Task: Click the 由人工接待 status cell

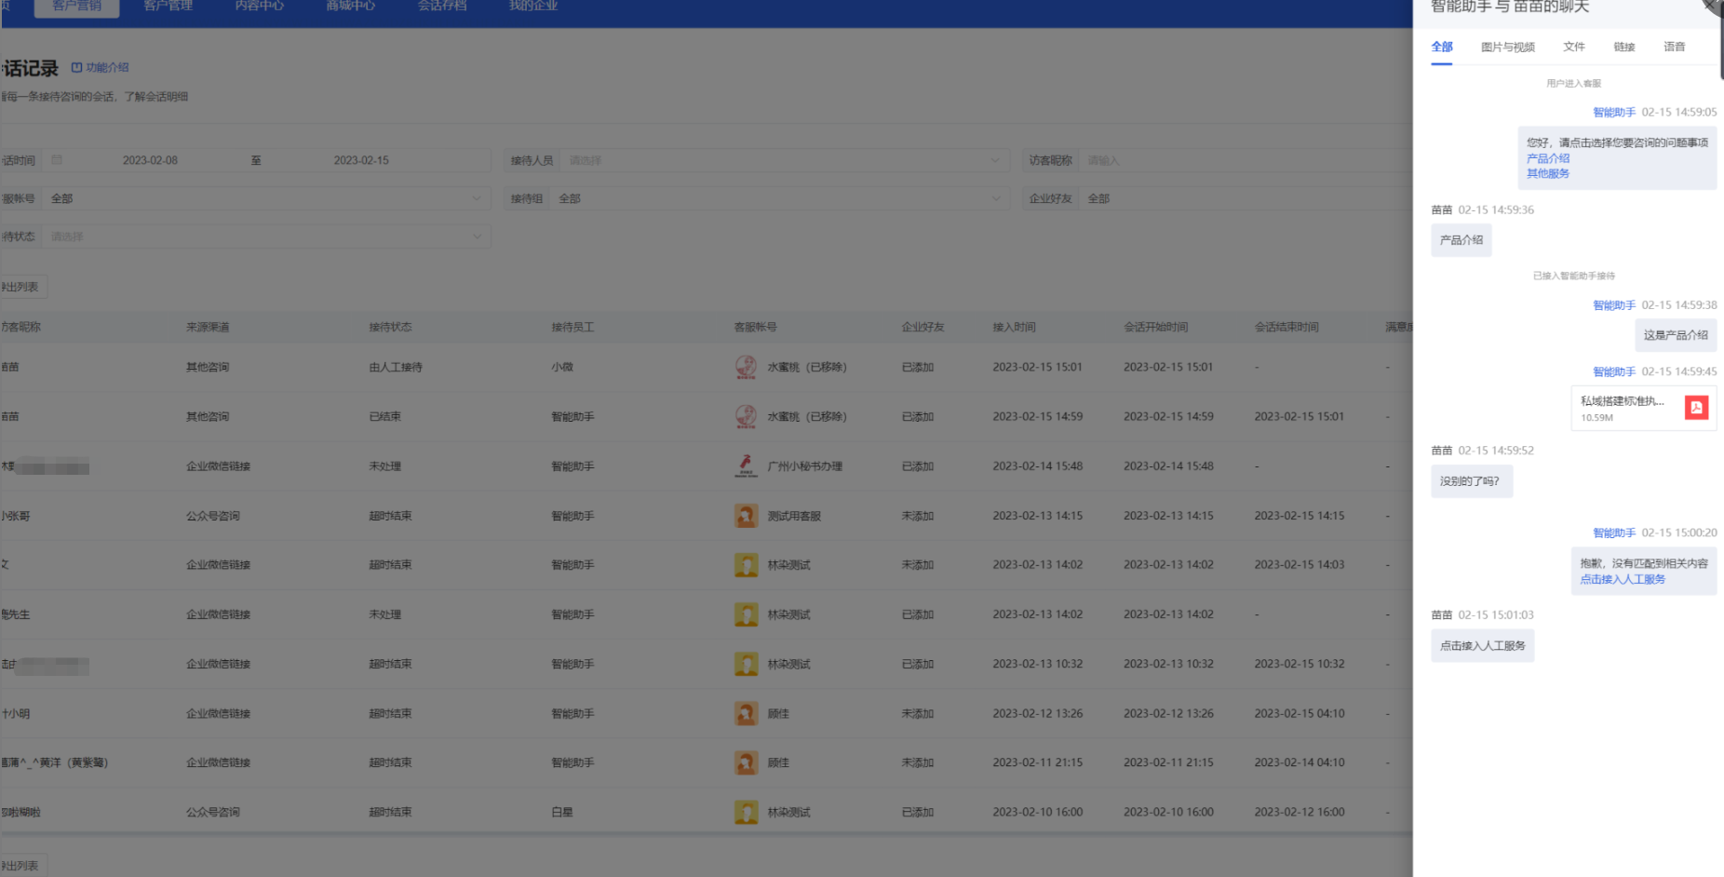Action: coord(396,368)
